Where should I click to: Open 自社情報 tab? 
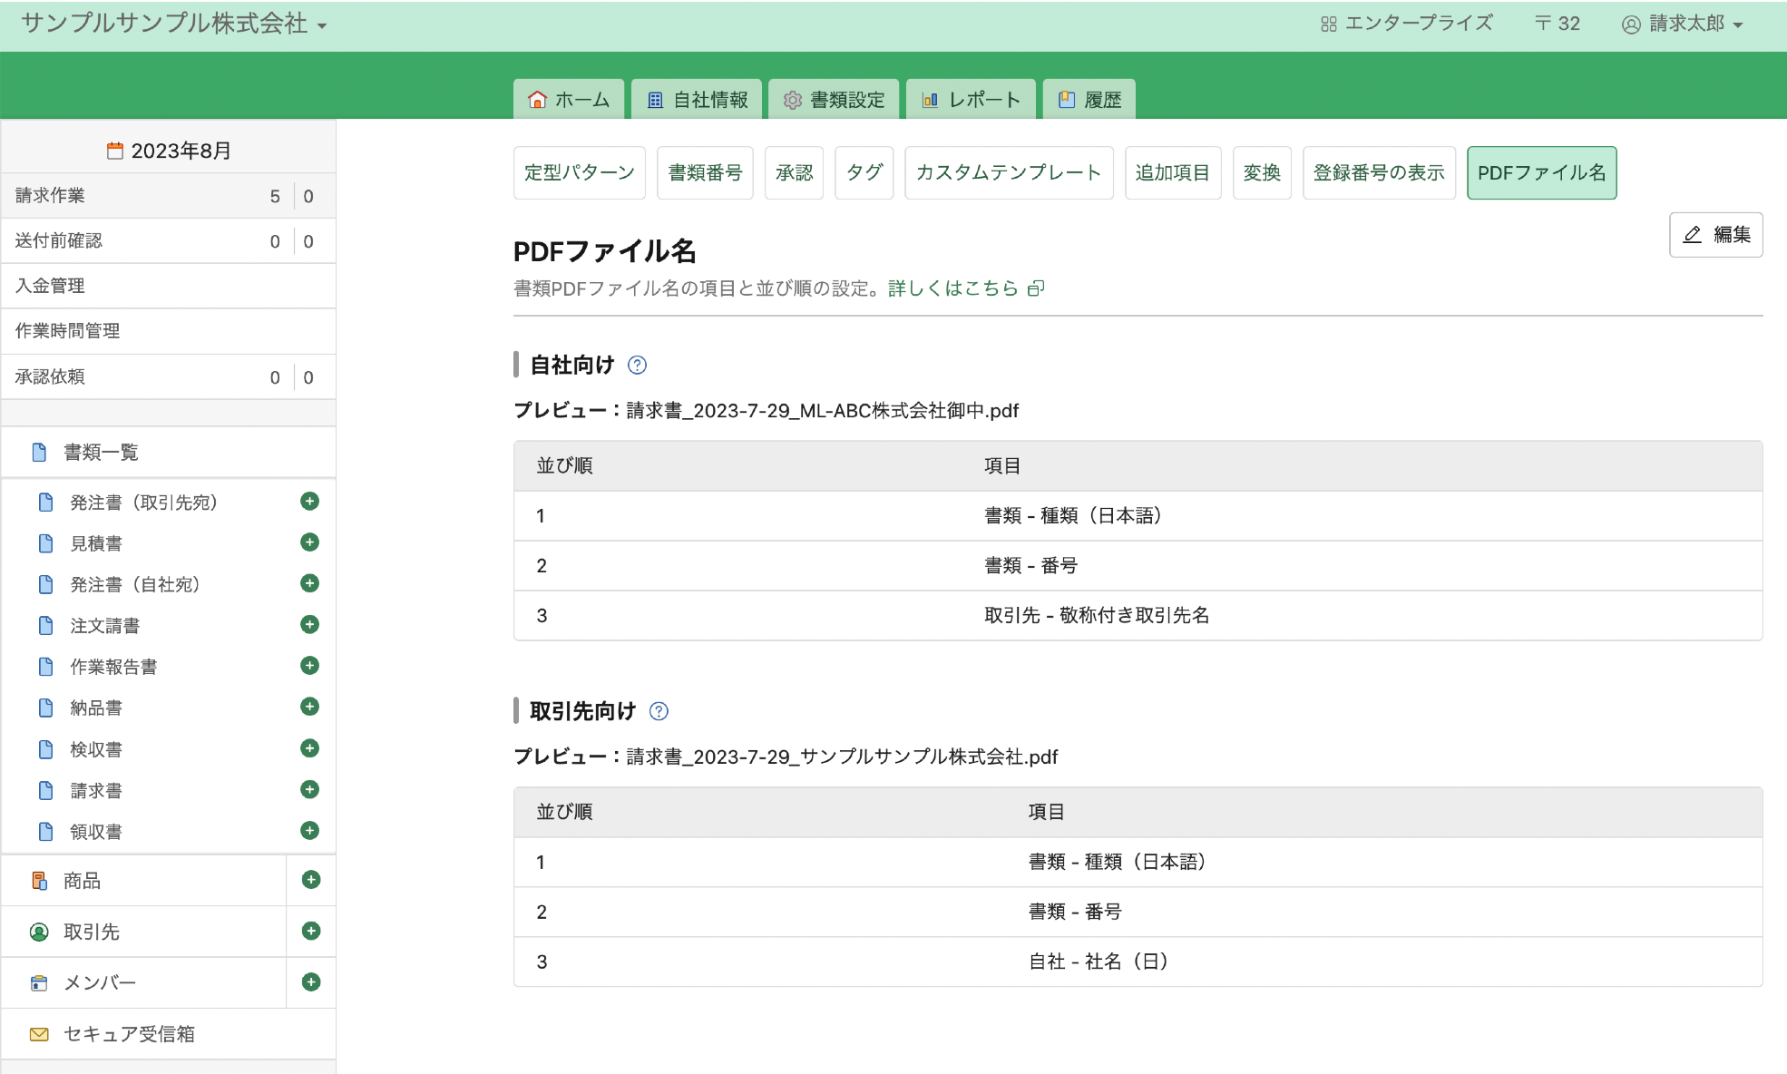697,100
